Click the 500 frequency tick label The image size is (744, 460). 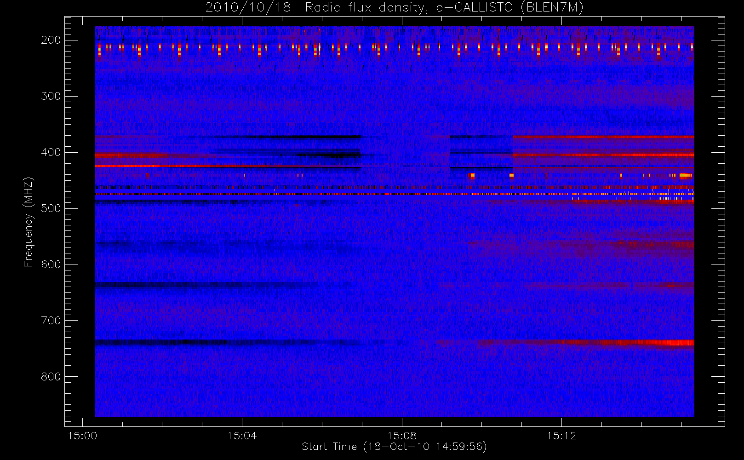(x=51, y=208)
